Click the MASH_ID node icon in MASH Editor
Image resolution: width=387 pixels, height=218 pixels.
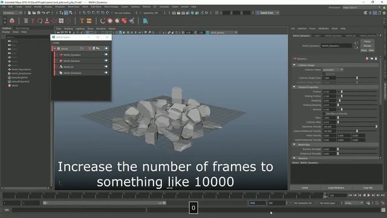[x=60, y=67]
